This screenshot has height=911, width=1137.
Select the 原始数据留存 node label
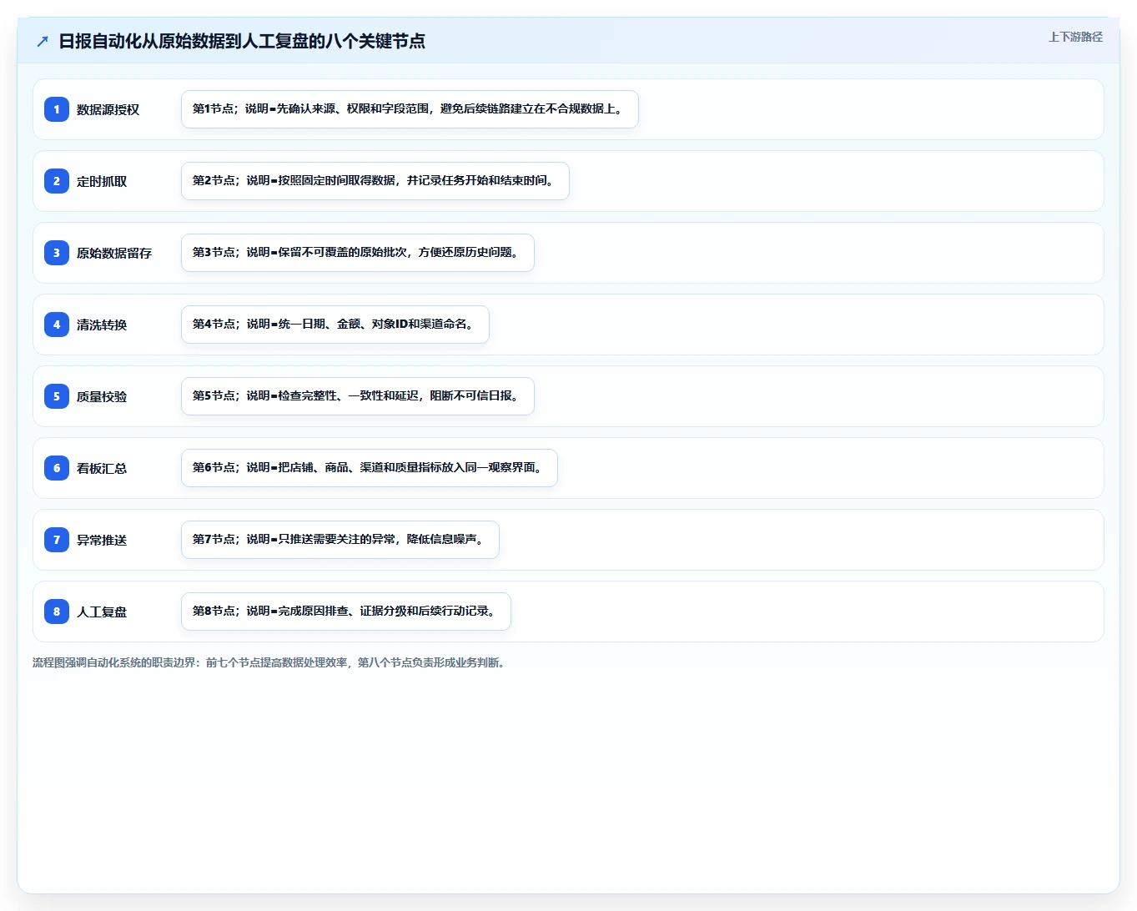pos(114,253)
